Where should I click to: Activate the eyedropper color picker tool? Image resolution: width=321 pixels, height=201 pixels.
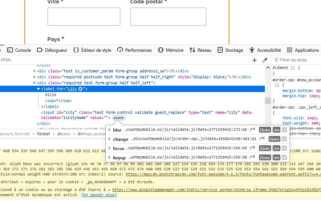(x=264, y=60)
